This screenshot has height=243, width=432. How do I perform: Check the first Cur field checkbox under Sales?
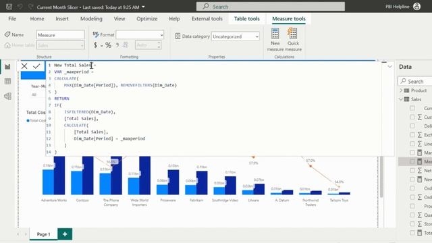(412, 108)
